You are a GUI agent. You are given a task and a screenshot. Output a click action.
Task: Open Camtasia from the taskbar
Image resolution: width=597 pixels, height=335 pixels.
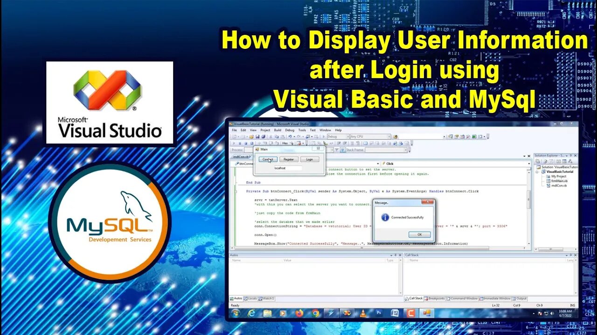tap(410, 313)
